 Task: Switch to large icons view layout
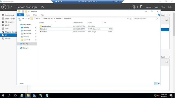point(159,84)
